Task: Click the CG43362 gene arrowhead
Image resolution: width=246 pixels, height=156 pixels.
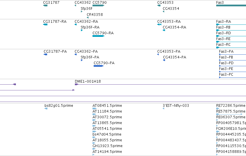Action: pyautogui.click(x=75, y=5)
